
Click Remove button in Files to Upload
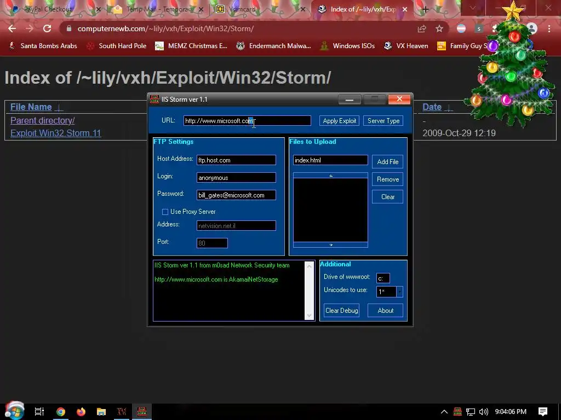[x=387, y=179]
